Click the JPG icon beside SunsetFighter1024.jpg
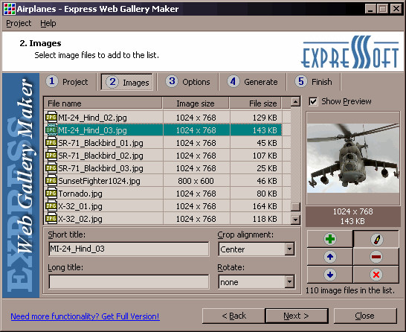 pyautogui.click(x=51, y=181)
